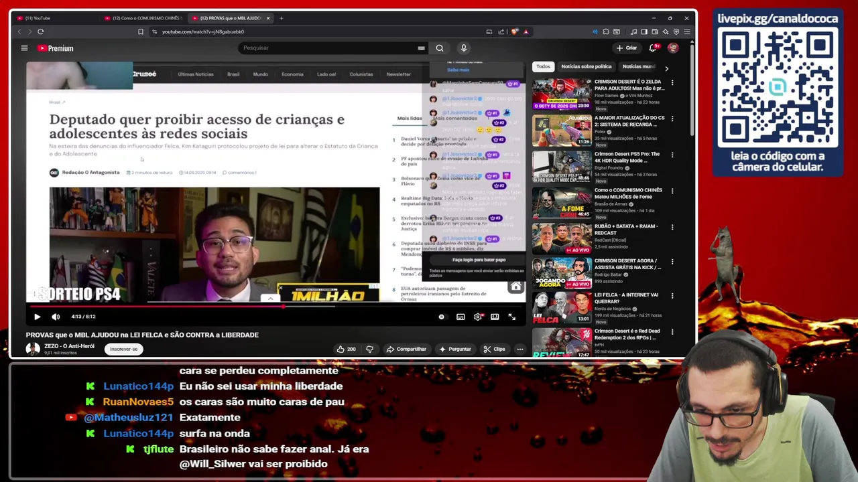Open the RUBÃO + BATATA + RAIAM live thumbnail
This screenshot has height=482, width=858.
point(562,239)
